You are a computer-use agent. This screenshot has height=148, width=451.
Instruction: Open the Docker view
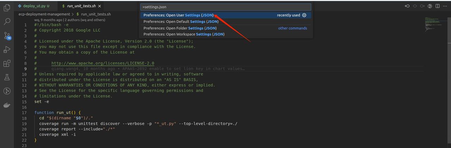tap(7, 105)
